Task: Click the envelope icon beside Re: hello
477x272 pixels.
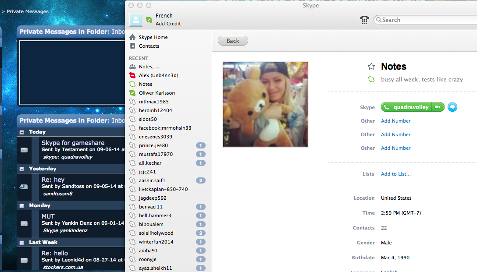Action: pyautogui.click(x=24, y=261)
